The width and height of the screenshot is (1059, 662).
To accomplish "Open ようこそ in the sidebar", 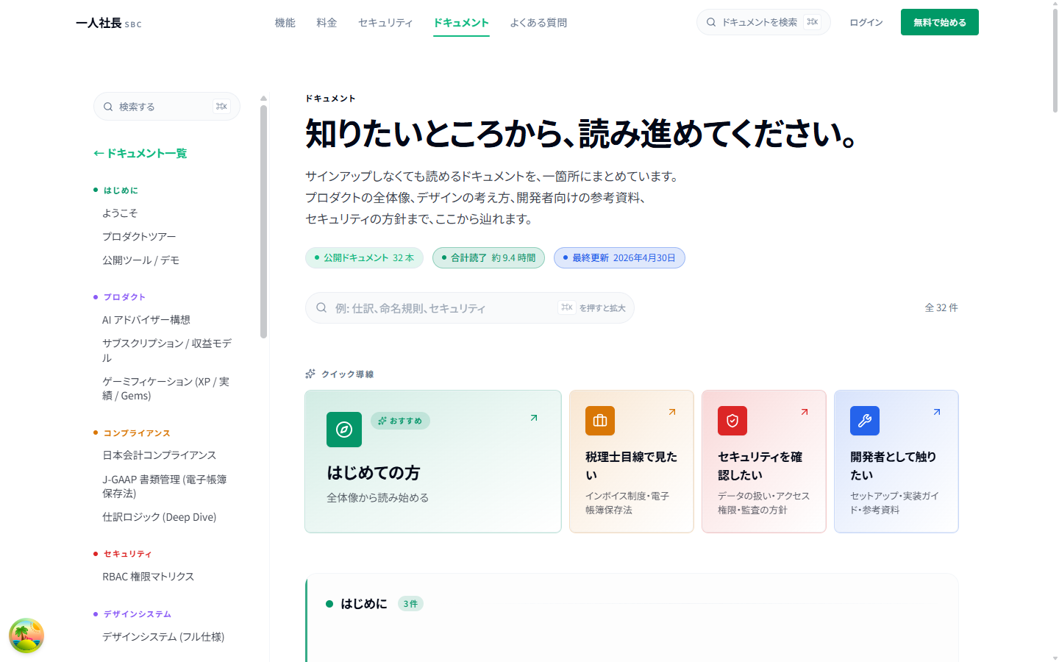I will (x=120, y=213).
